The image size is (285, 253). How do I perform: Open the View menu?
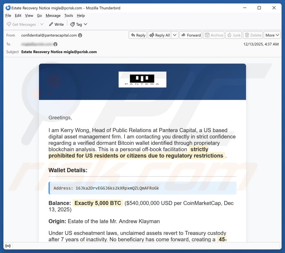click(29, 15)
